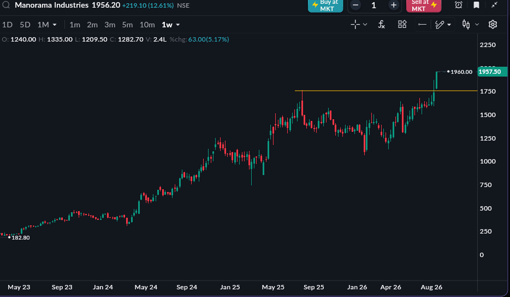The image size is (510, 297).
Task: Open the 1w interval dropdown
Action: (171, 25)
